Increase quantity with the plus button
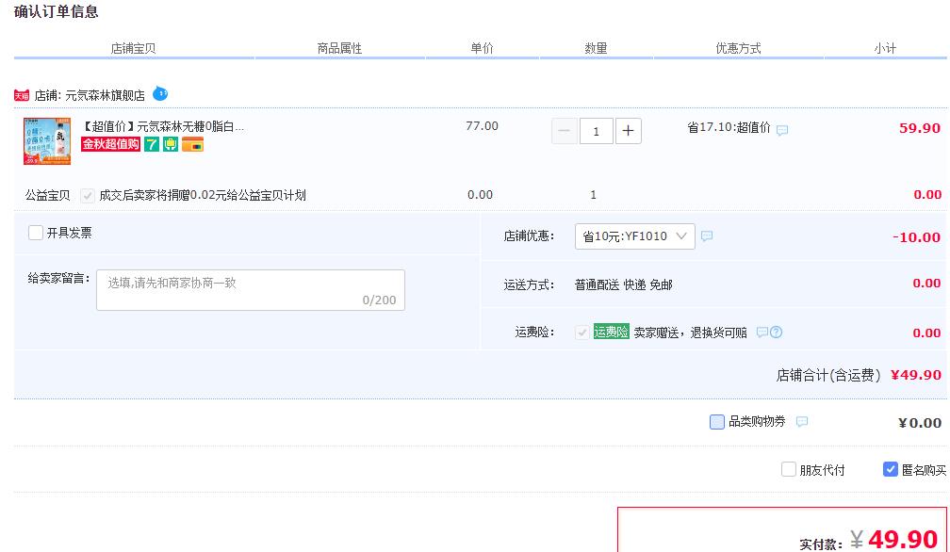 pos(629,131)
